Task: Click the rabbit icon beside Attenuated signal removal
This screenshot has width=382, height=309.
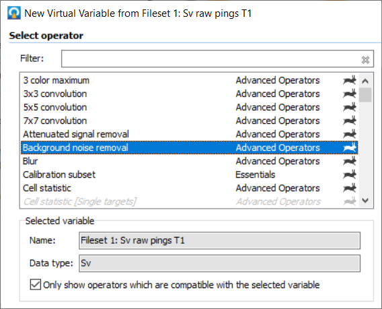Action: [350, 134]
